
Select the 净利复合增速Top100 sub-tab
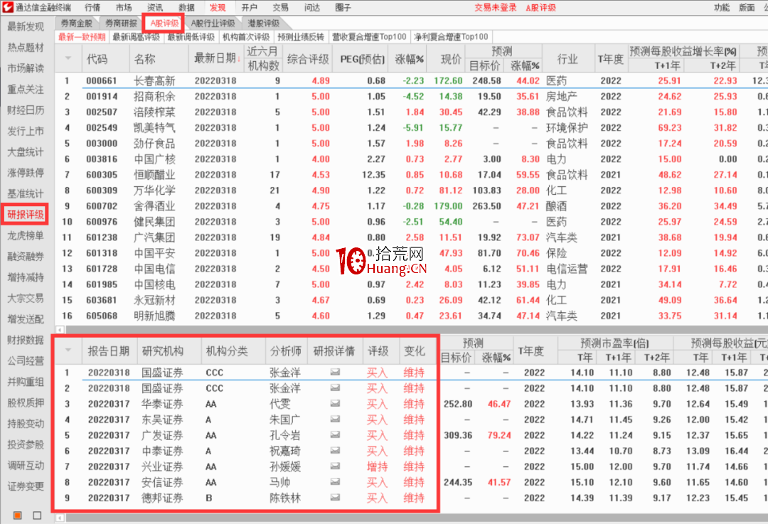tap(451, 37)
